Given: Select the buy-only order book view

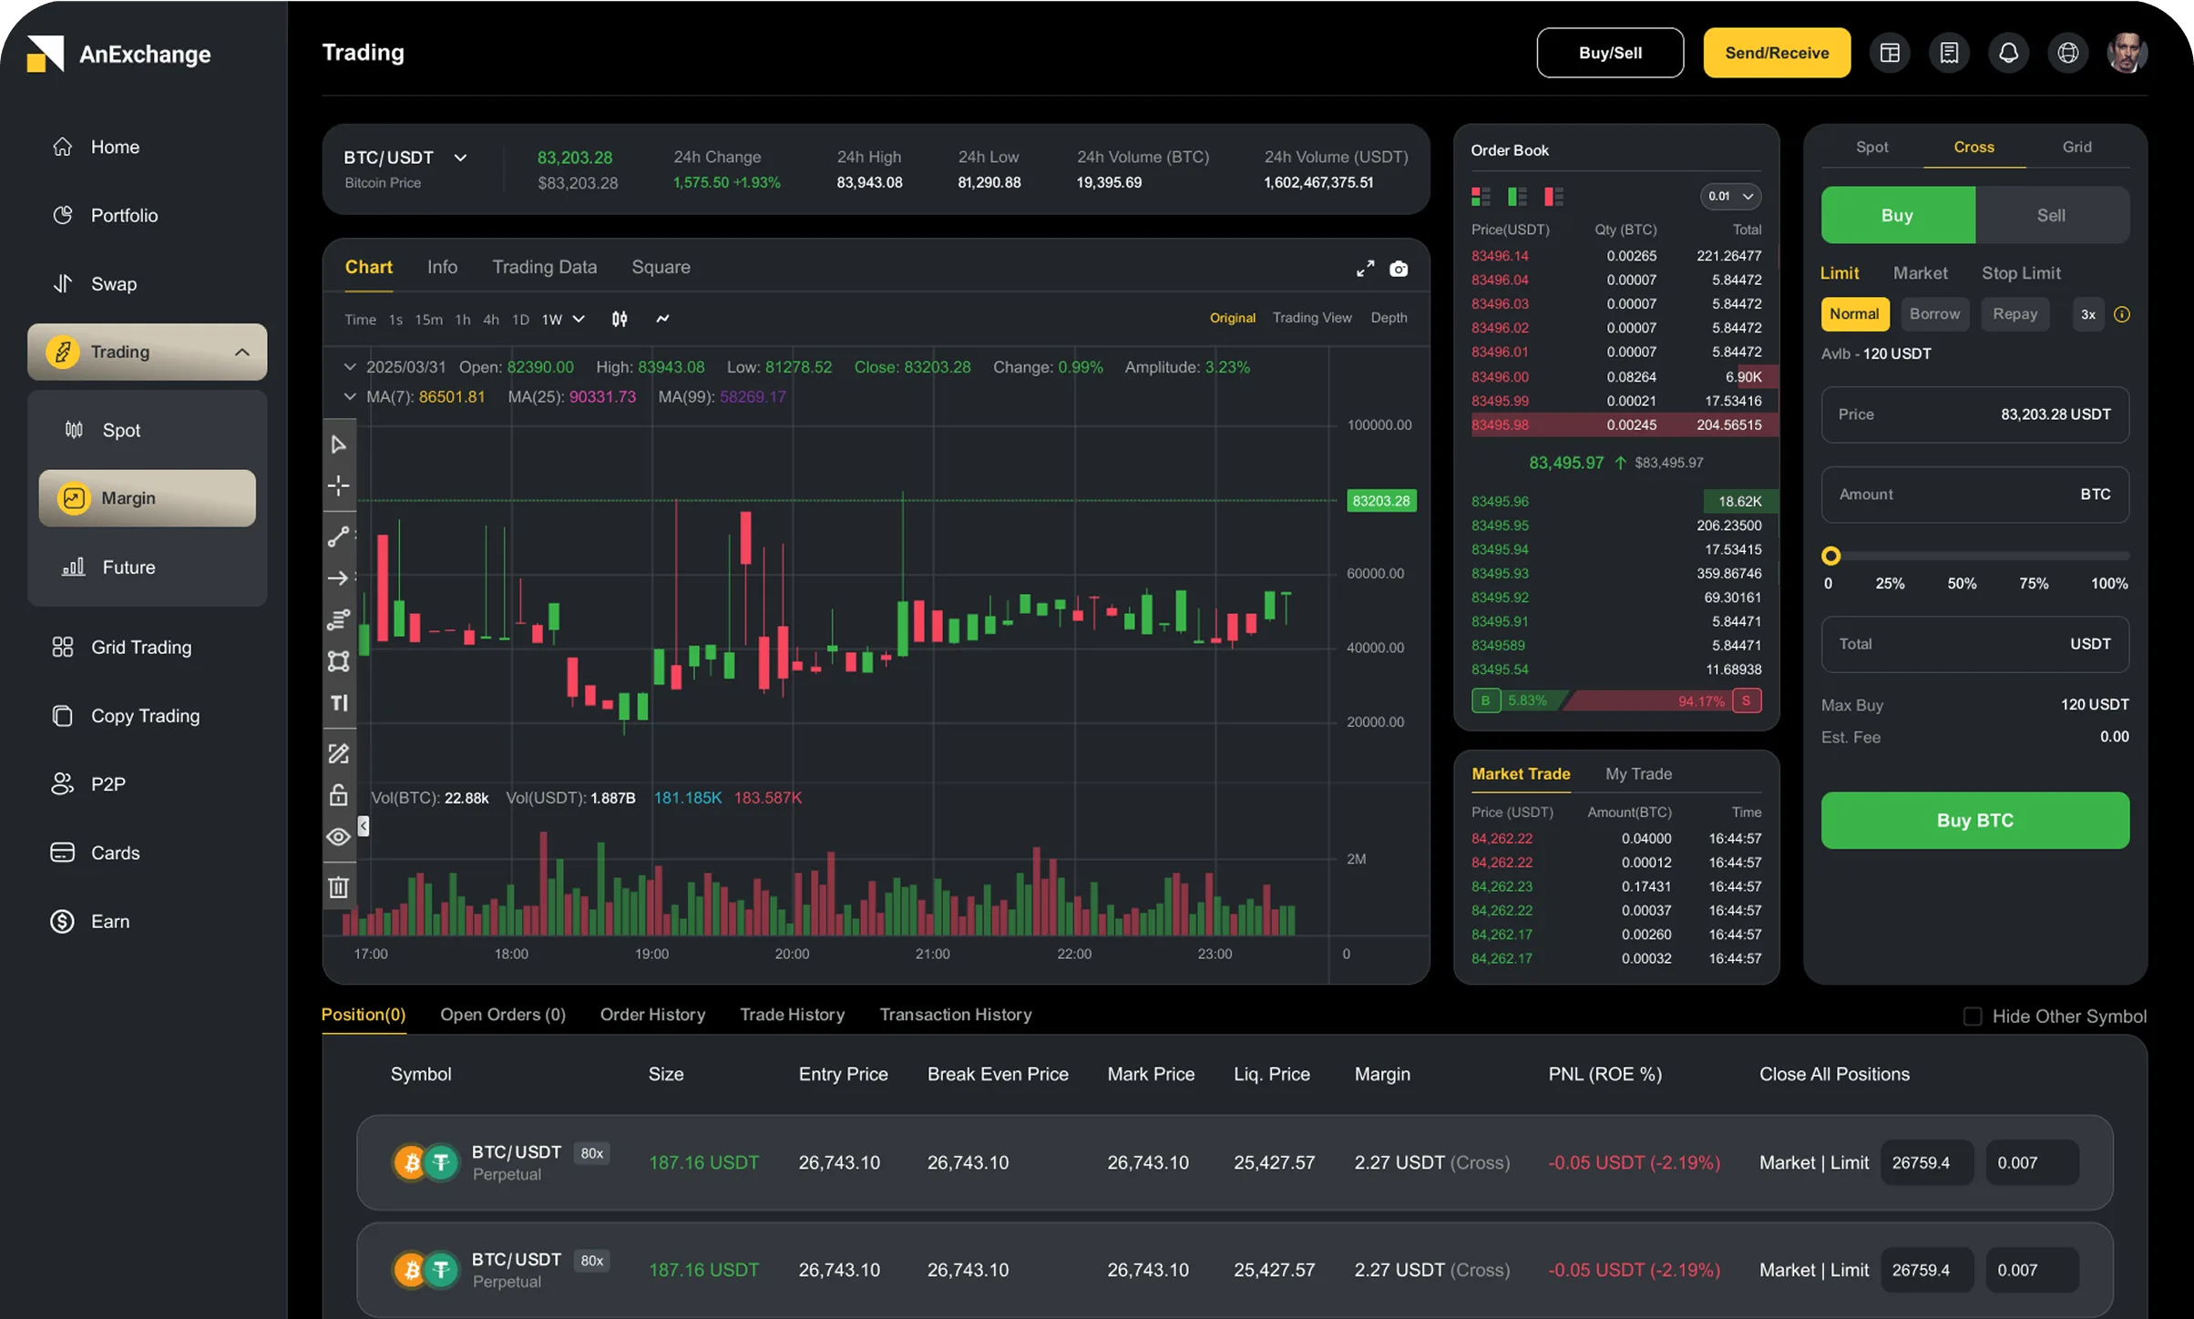Looking at the screenshot, I should click(x=1515, y=196).
